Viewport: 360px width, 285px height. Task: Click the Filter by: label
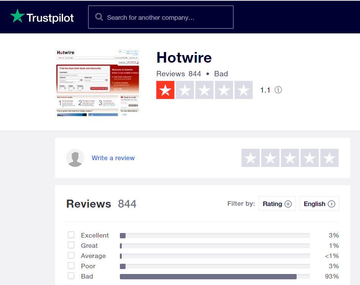pos(241,204)
